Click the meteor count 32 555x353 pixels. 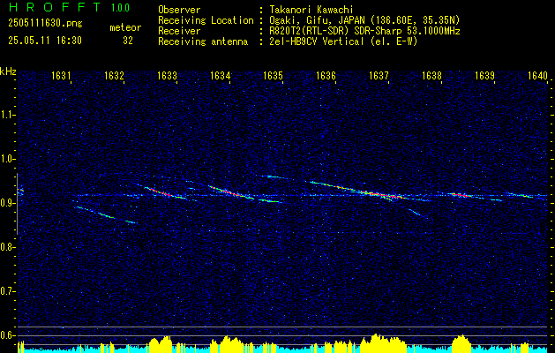(x=128, y=41)
